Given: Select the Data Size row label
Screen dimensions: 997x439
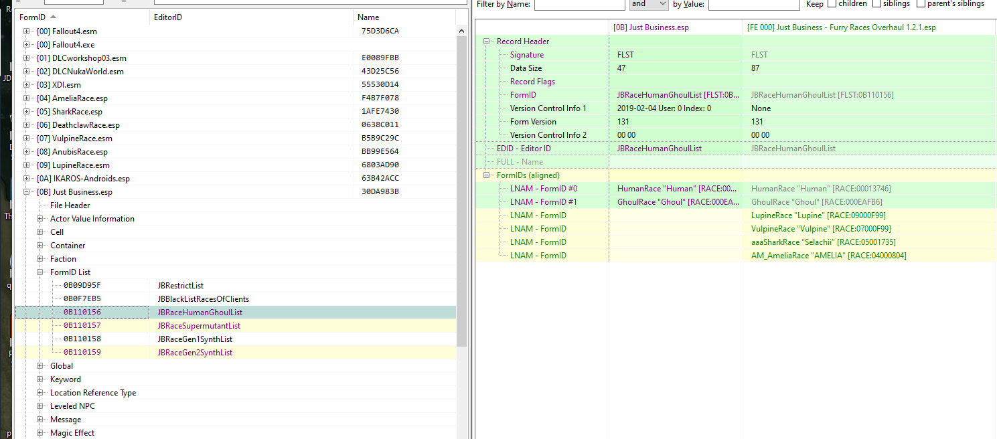Looking at the screenshot, I should 526,68.
